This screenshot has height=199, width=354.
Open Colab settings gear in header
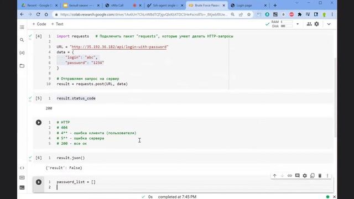tap(317, 24)
